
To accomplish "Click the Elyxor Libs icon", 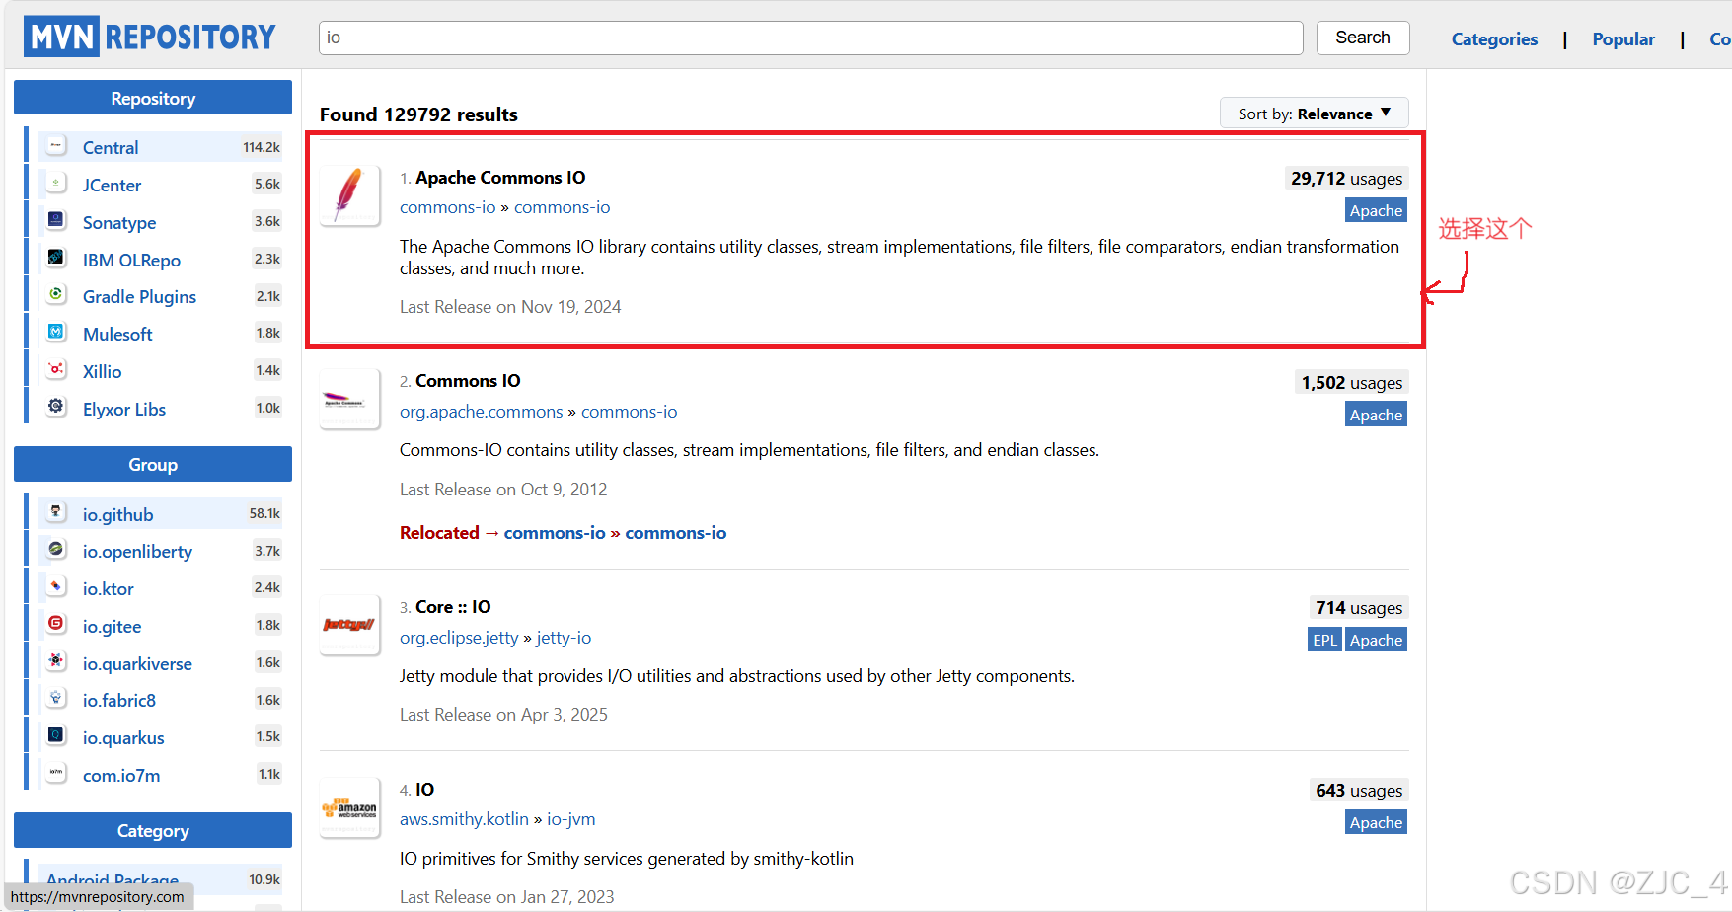I will click(56, 408).
